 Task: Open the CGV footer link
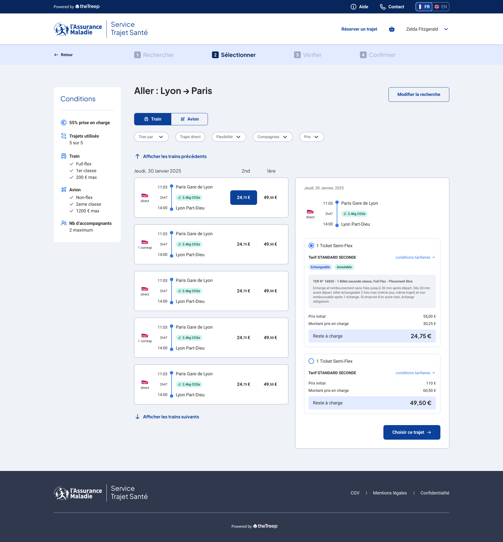coord(355,493)
